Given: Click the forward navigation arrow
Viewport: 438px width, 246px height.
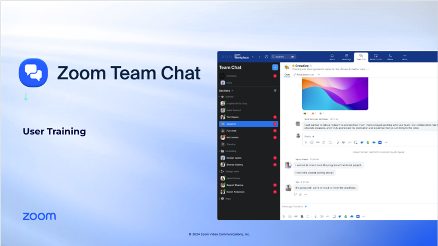Looking at the screenshot, I should [x=260, y=57].
